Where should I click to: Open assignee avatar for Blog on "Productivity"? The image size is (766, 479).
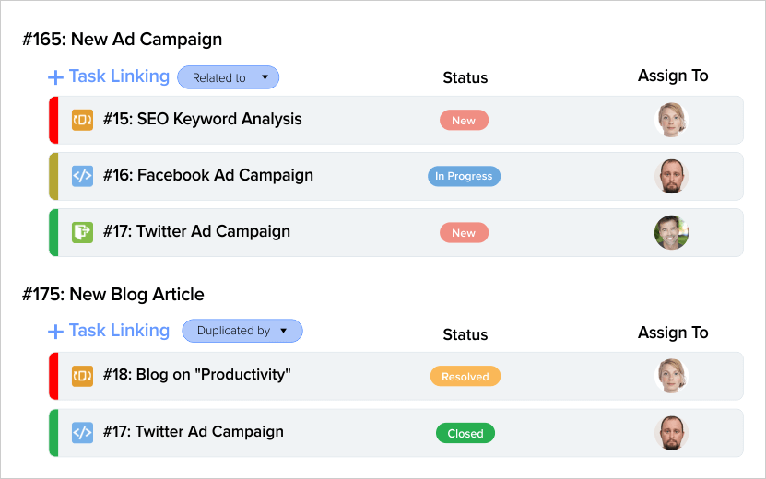[x=671, y=375]
